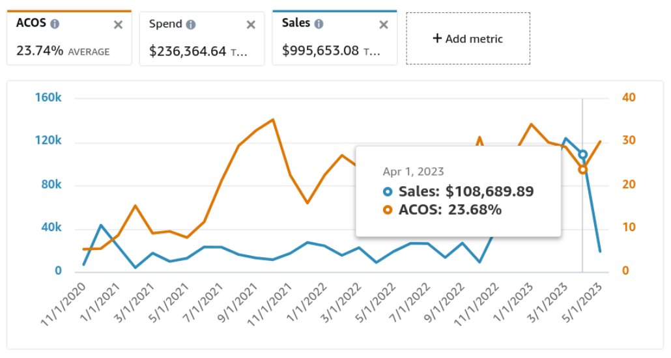Click the Add metric button
Image resolution: width=671 pixels, height=358 pixels.
click(x=468, y=38)
